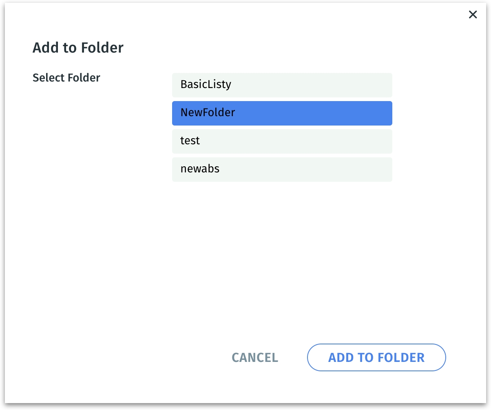Screen dimensions: 491x410
Task: Click the blue selected NewFolder row
Action: pyautogui.click(x=282, y=113)
